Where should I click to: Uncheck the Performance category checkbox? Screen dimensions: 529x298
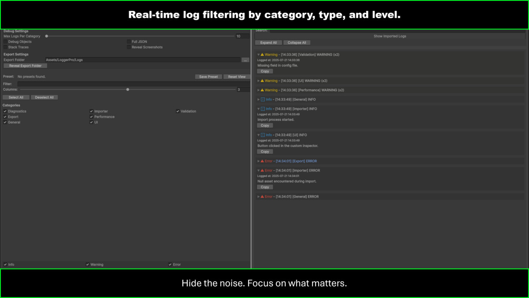pyautogui.click(x=91, y=117)
